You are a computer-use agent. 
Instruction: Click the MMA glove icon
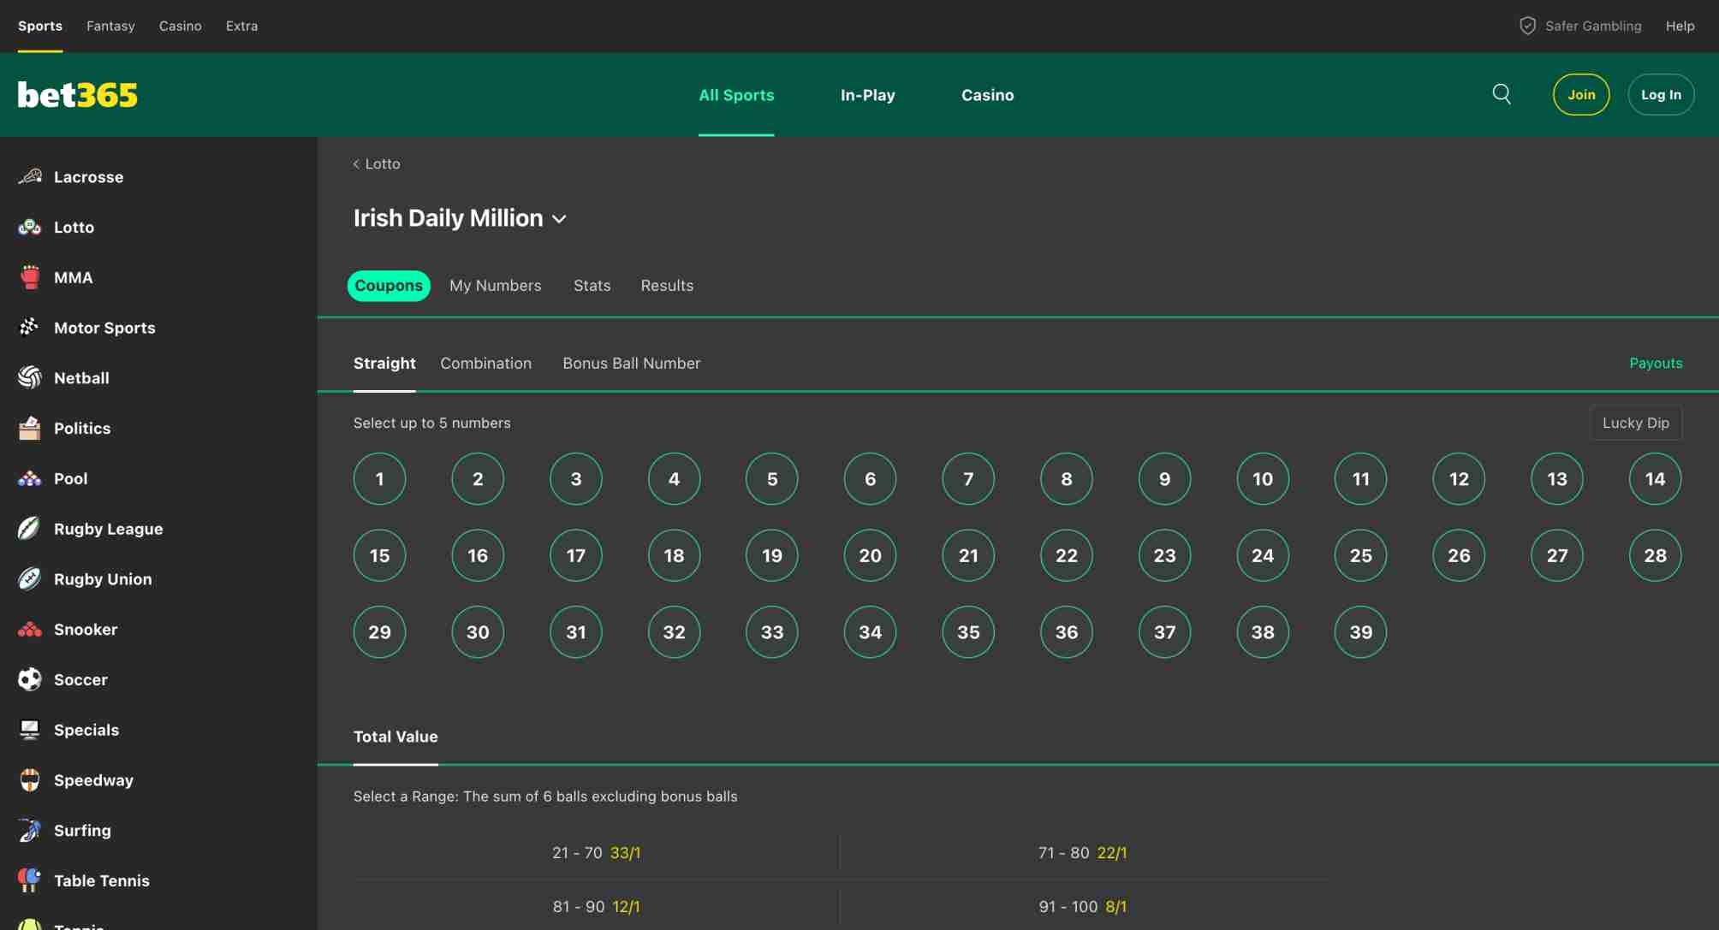[30, 277]
